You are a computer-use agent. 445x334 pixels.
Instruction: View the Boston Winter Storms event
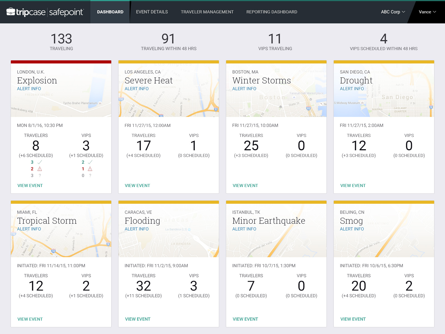[245, 186]
